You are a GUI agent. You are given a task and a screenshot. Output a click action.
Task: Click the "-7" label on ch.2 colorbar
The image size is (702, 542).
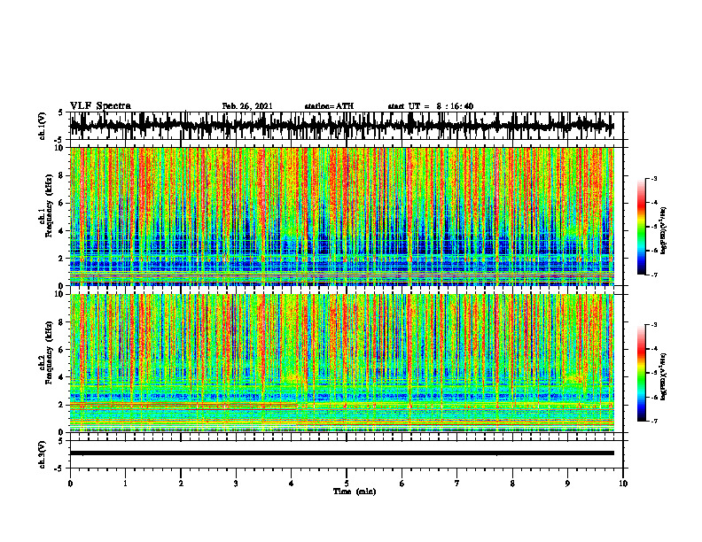[x=654, y=422]
